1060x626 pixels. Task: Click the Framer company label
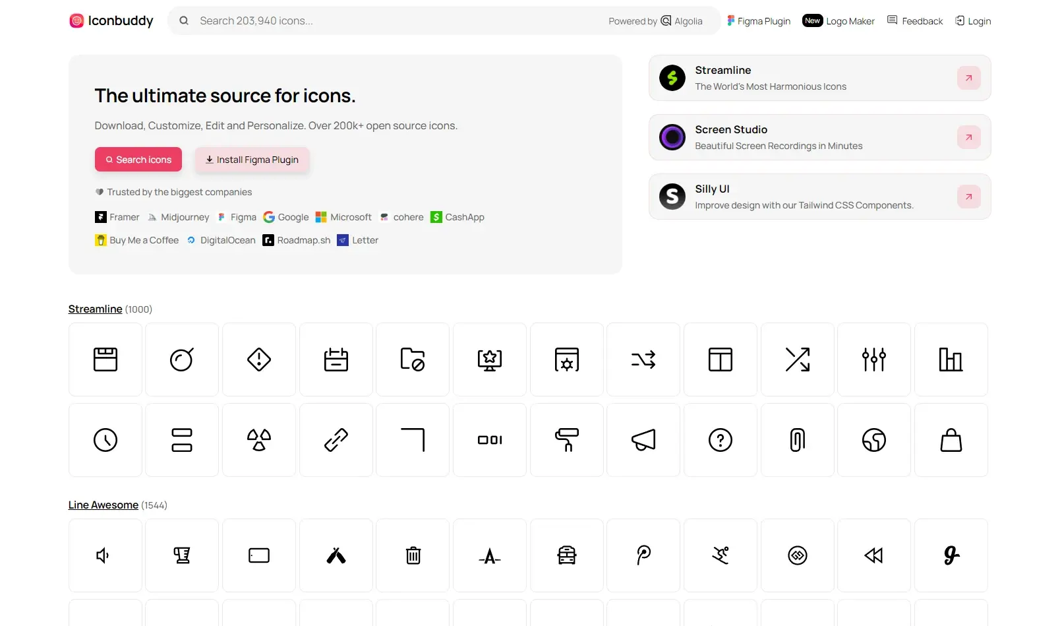117,217
